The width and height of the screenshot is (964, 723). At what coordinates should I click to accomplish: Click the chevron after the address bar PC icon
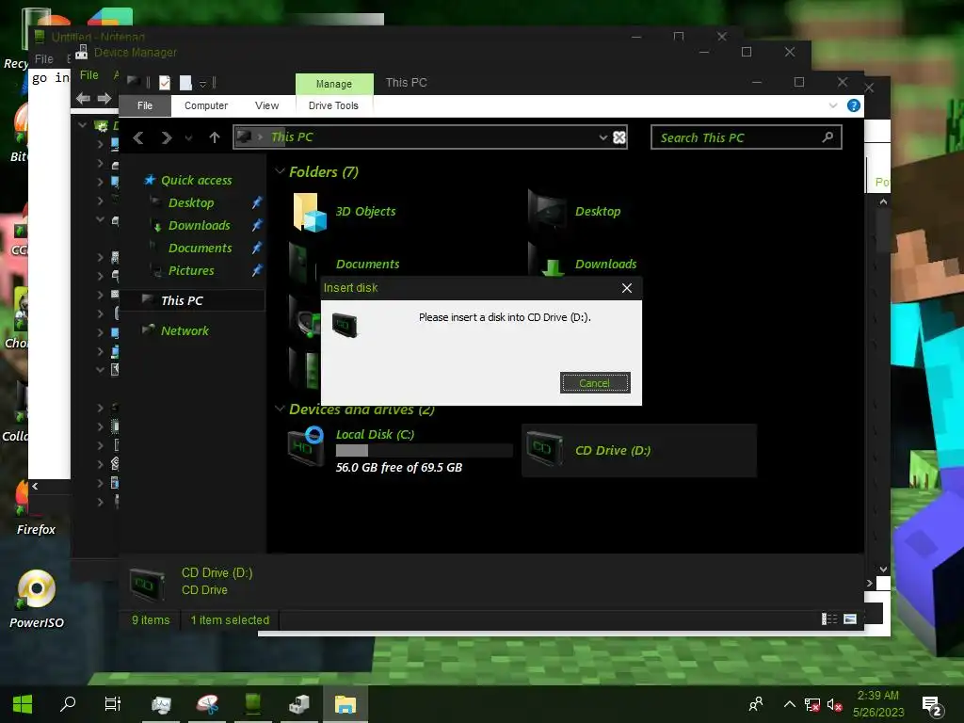coord(261,137)
